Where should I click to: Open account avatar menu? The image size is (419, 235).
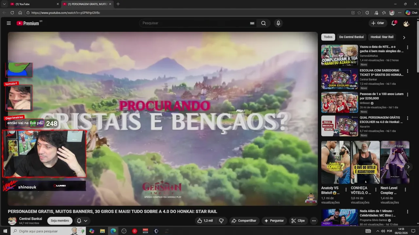pyautogui.click(x=406, y=23)
